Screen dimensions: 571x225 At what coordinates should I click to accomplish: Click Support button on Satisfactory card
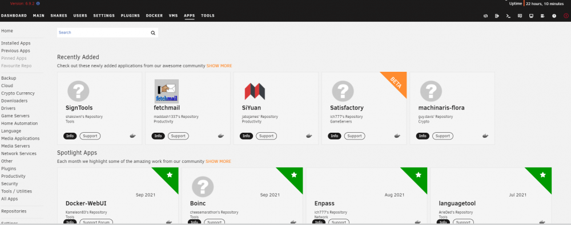(x=355, y=136)
